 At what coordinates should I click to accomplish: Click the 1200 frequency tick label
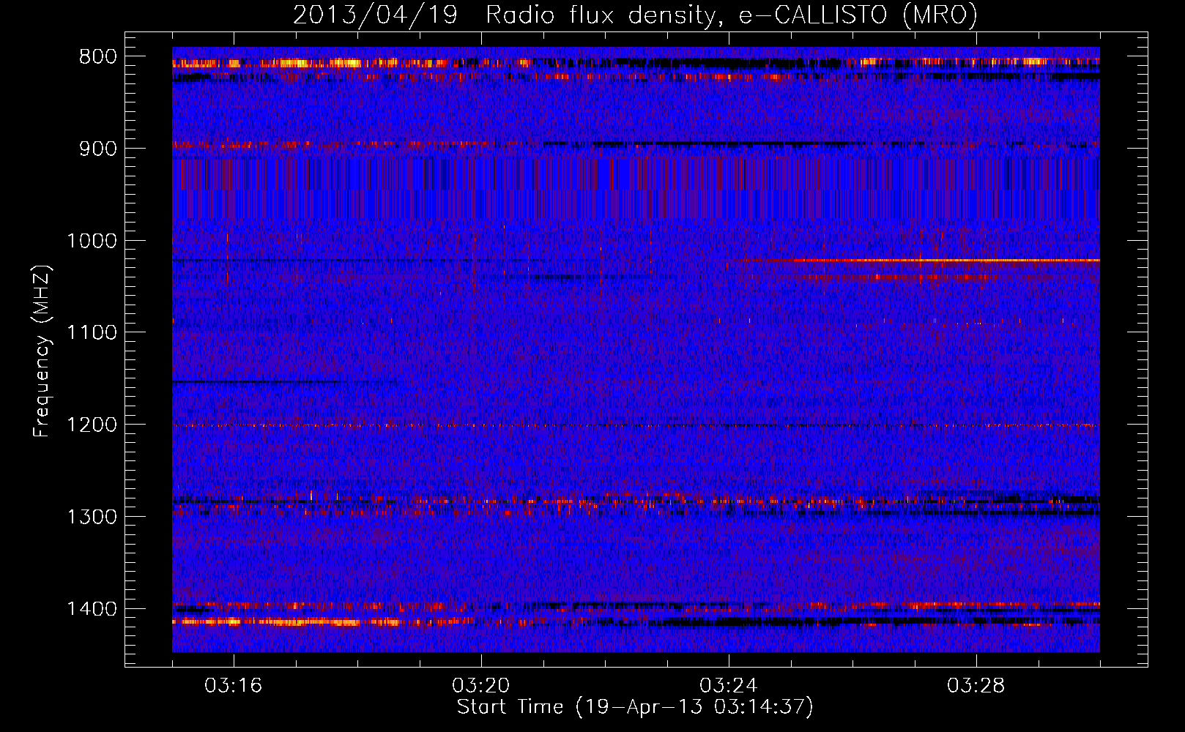[x=92, y=425]
